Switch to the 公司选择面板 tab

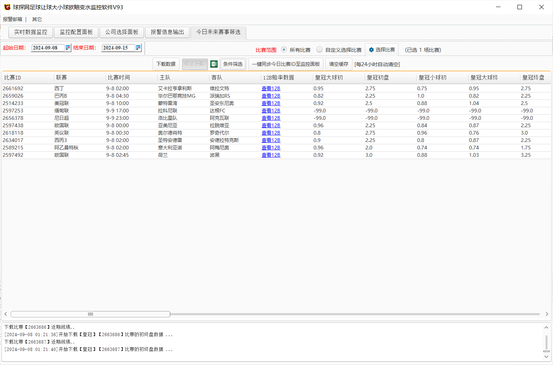click(122, 32)
